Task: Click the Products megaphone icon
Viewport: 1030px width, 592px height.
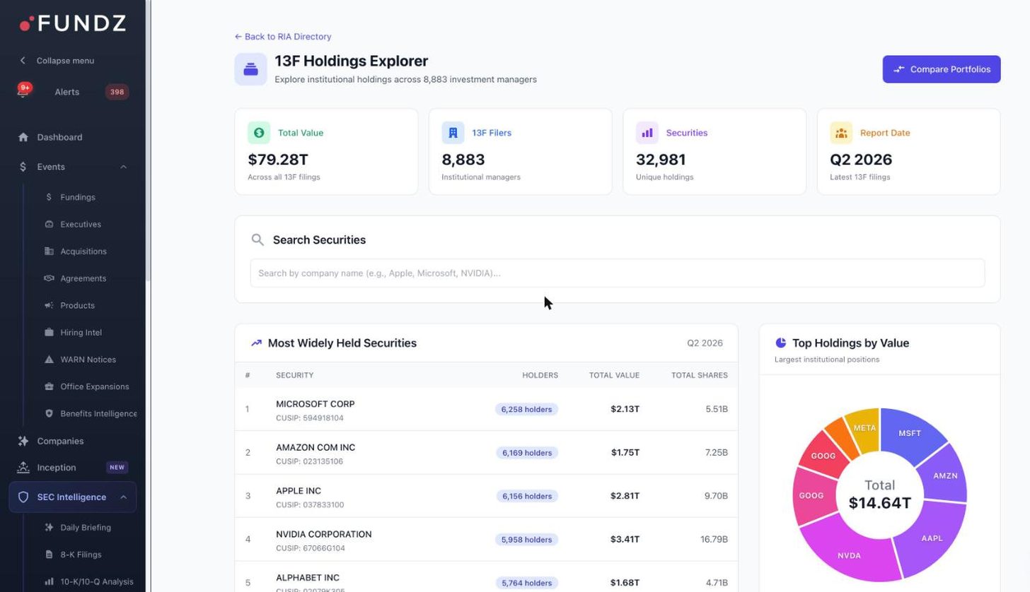Action: [49, 305]
